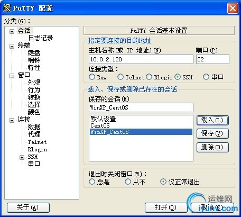Select CentOS in saved sessions list

[x=141, y=125]
